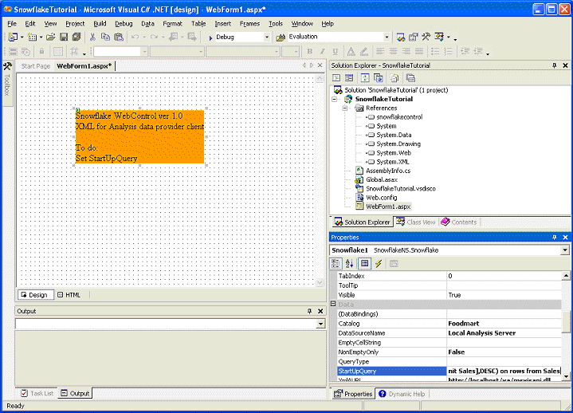573x413 pixels.
Task: Open the Toolbox hammer icon in toolbar
Action: tap(426, 37)
